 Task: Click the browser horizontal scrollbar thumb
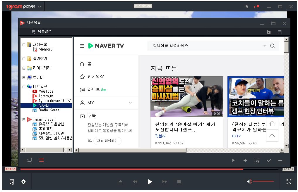(133, 151)
